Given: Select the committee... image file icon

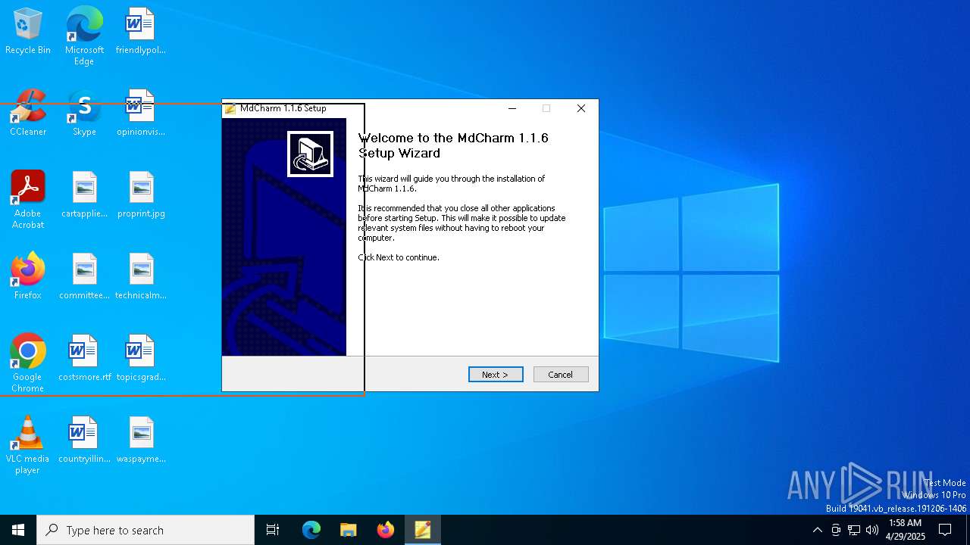Looking at the screenshot, I should coord(84,277).
